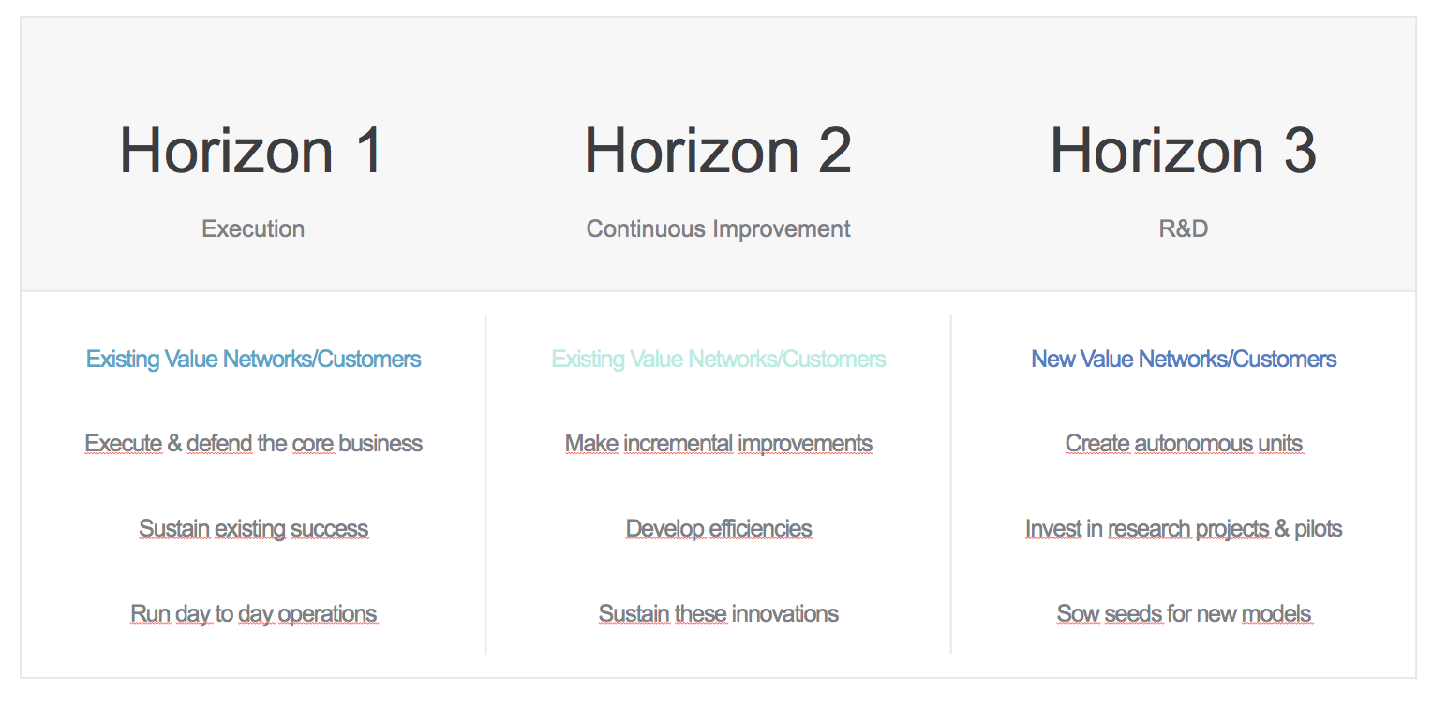The height and width of the screenshot is (706, 1432).
Task: Click 'Execute & defend the core business'
Action: click(x=254, y=444)
